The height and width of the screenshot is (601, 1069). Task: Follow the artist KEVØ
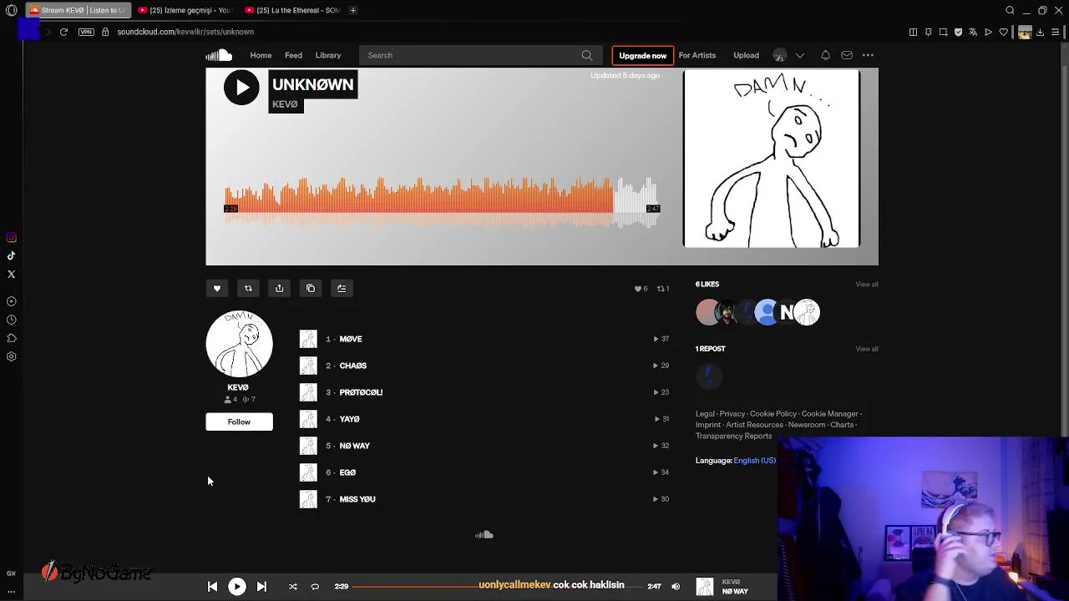pos(239,422)
